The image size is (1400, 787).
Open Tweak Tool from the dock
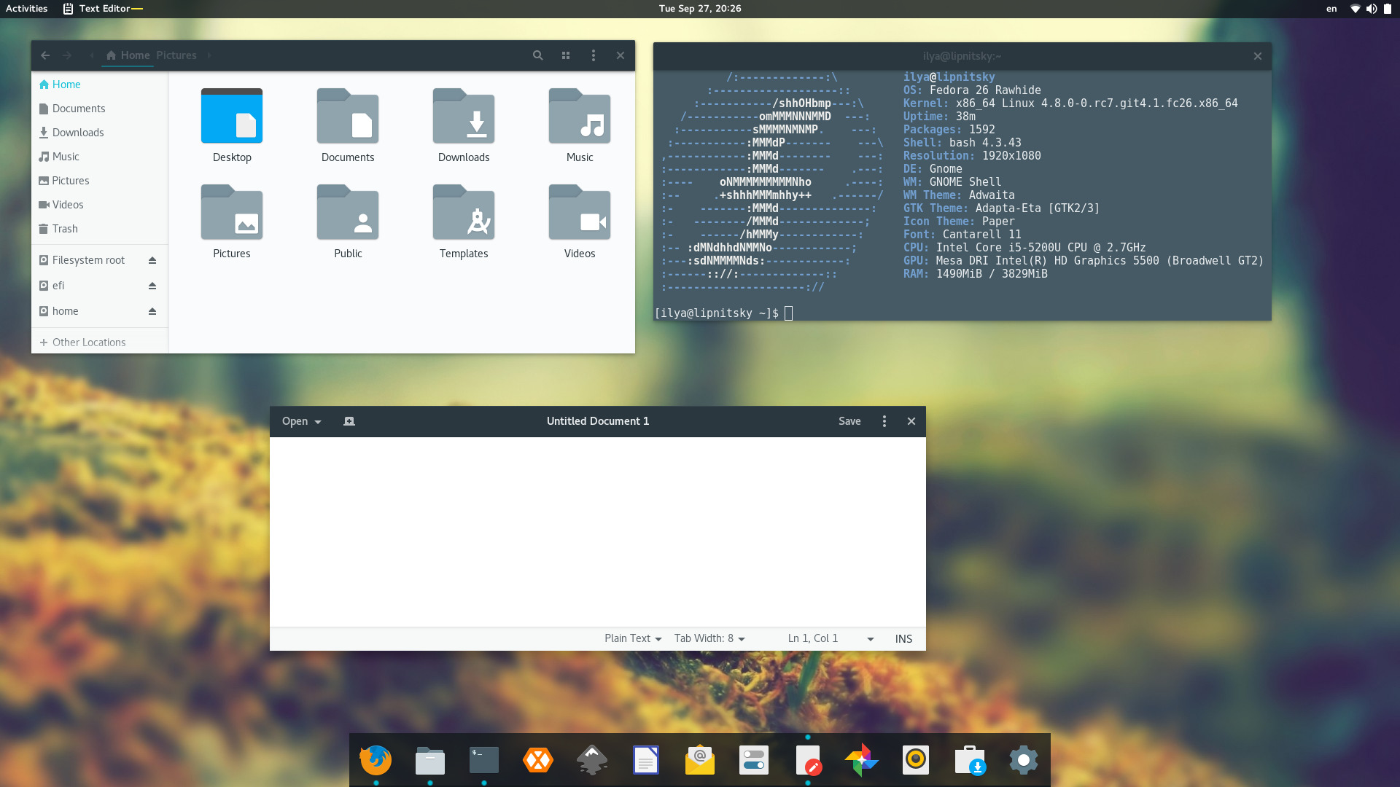(754, 760)
